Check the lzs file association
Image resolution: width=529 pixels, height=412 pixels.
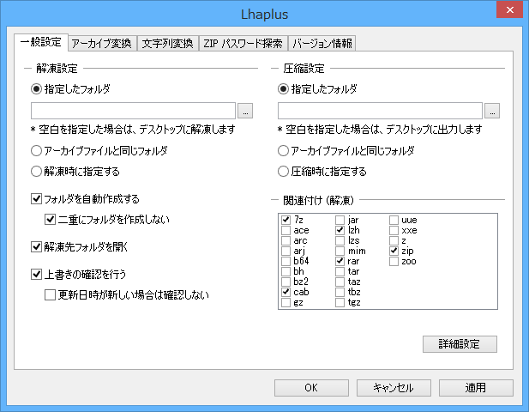pos(340,240)
